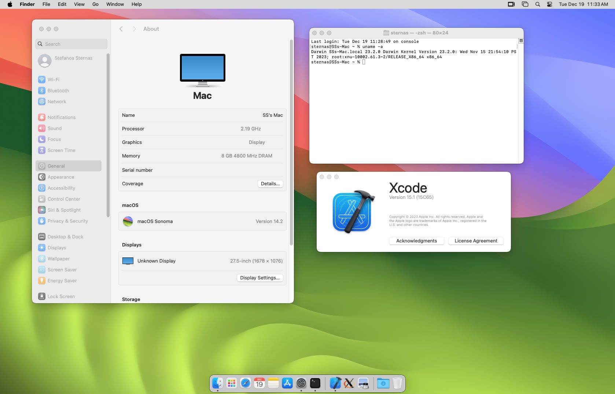Click Details button next to Coverage
This screenshot has height=394, width=615.
pyautogui.click(x=270, y=184)
